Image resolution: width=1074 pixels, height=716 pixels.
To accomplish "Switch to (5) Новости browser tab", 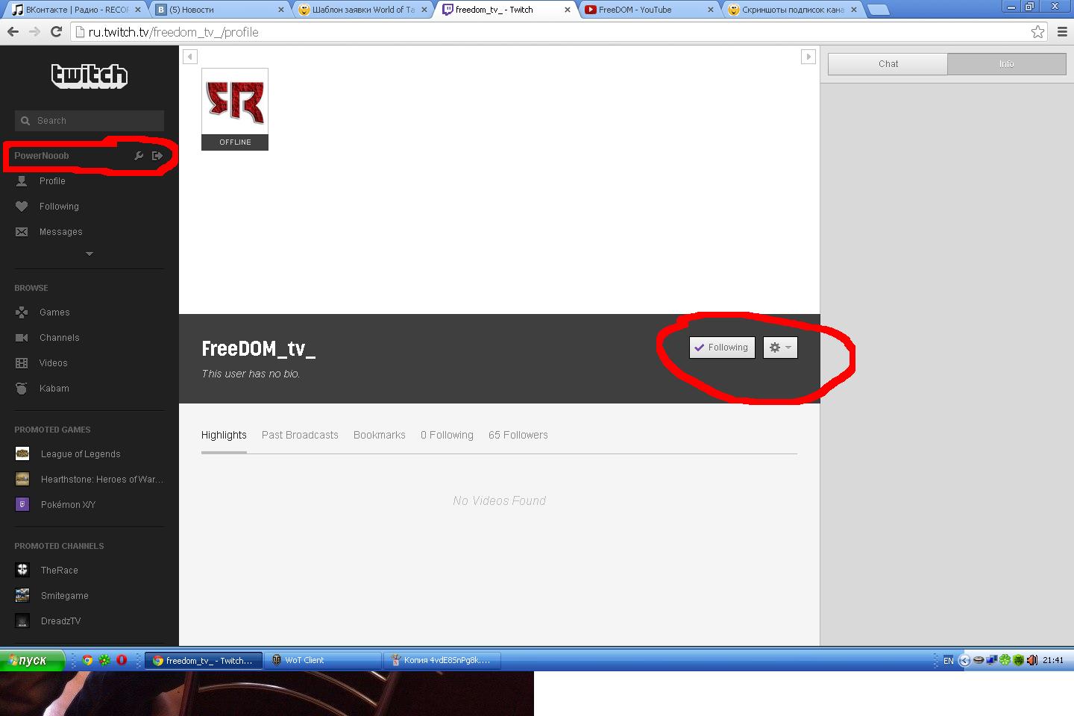I will (220, 10).
